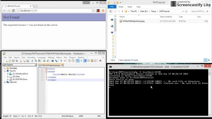This screenshot has width=212, height=119.
Task: Click Data (D:) in Explorer breadcrumb
Action: [x=144, y=11]
